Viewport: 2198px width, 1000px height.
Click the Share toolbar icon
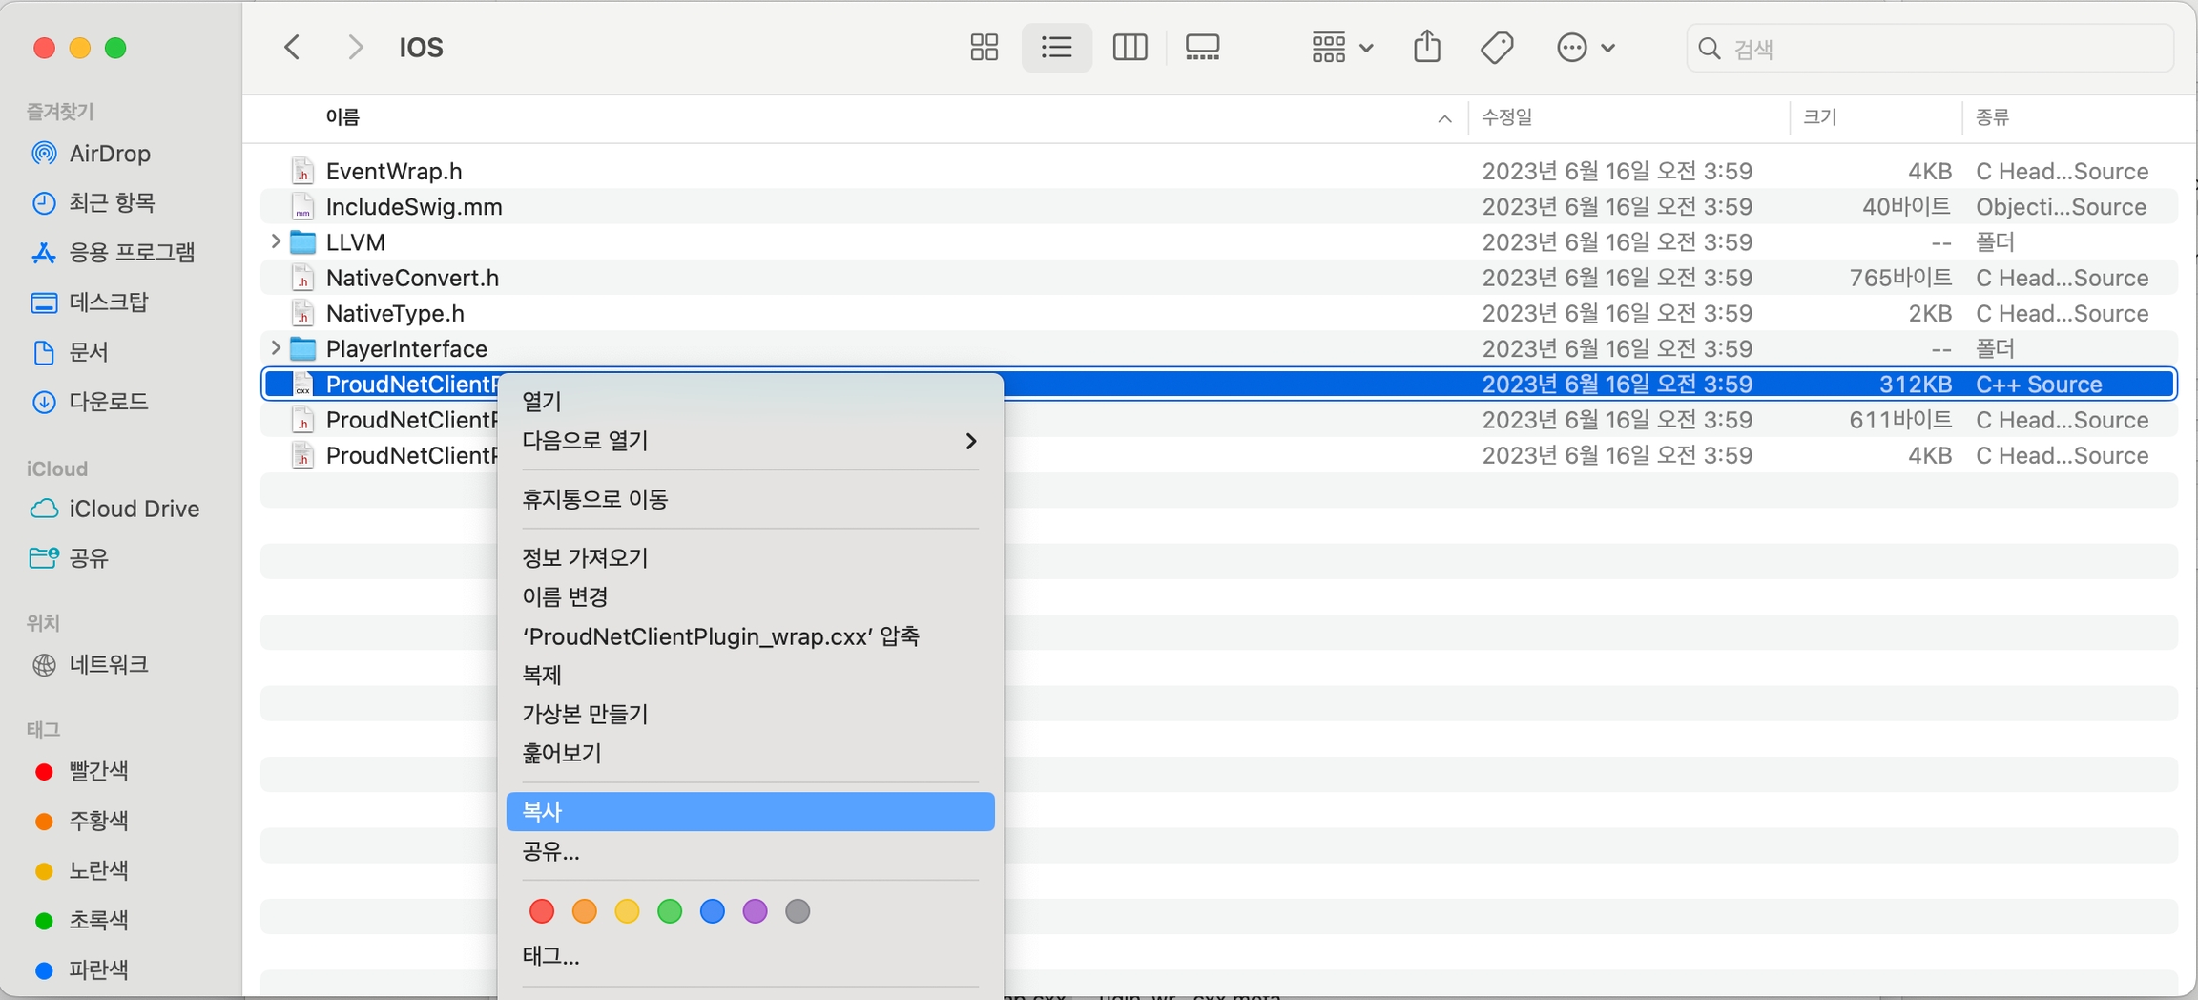click(1426, 47)
